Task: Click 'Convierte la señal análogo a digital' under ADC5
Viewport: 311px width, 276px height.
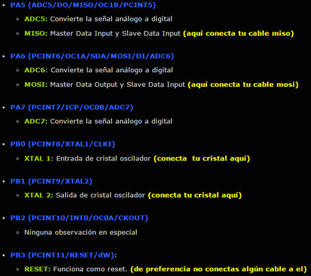Action: (111, 19)
